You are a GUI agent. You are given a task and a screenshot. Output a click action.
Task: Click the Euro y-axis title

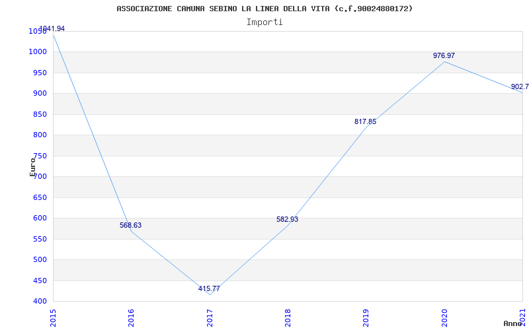pos(32,167)
